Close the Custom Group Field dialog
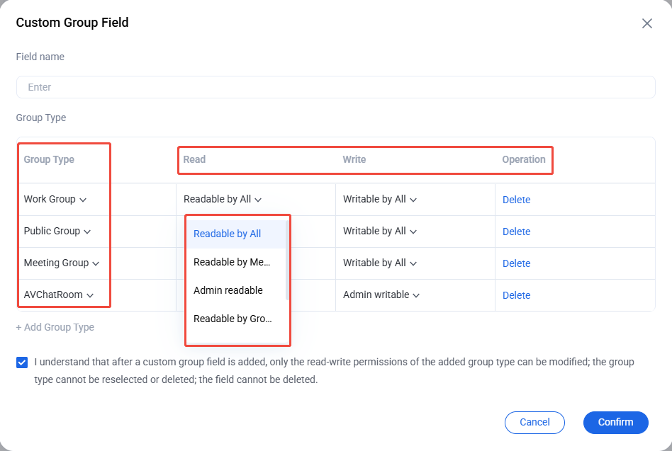 click(x=646, y=23)
